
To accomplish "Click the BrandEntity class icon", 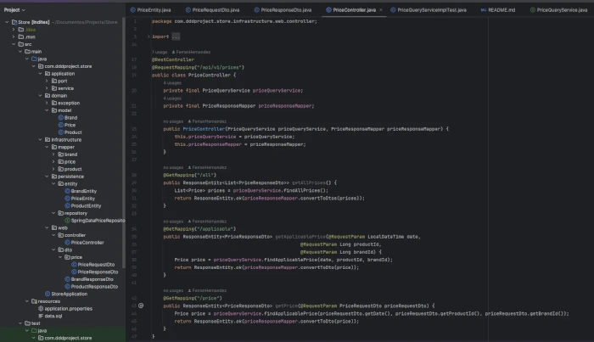I will [x=67, y=191].
